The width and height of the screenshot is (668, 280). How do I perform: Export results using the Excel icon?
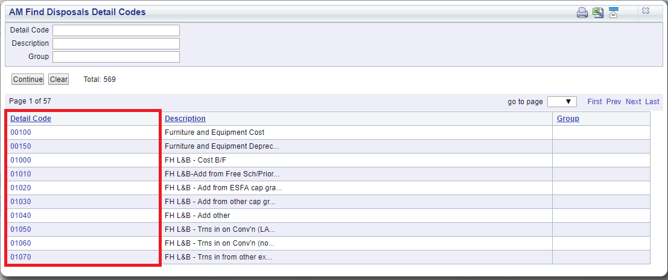(x=598, y=12)
